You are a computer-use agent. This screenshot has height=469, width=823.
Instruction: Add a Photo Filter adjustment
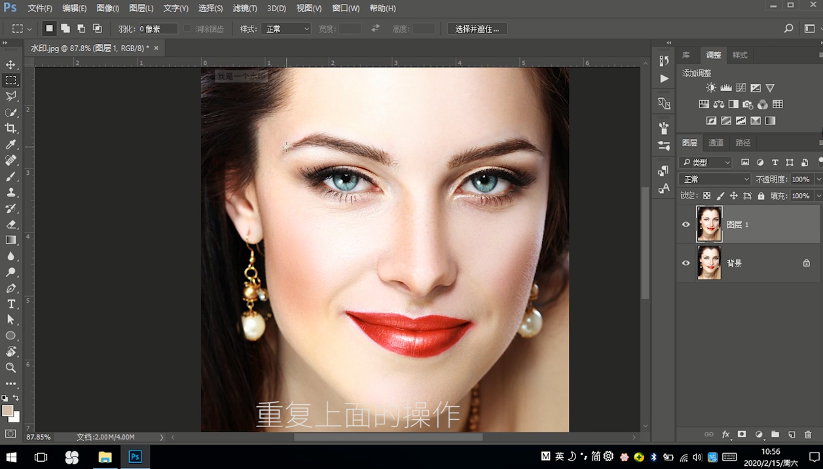click(748, 104)
